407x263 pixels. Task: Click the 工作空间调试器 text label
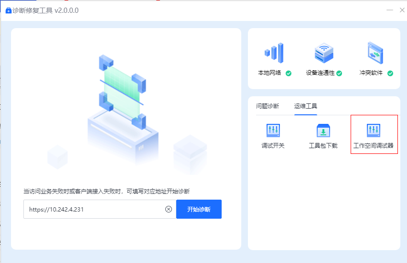click(x=373, y=145)
